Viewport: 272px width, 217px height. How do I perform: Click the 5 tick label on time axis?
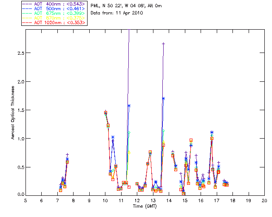coord(25,200)
